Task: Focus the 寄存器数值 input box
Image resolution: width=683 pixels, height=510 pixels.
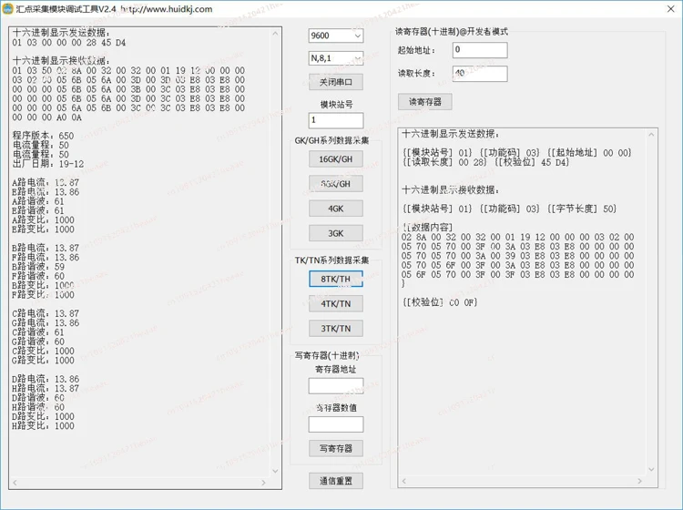Action: [336, 424]
